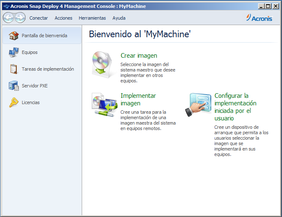
Task: Open the Acciones menu
Action: (x=64, y=18)
